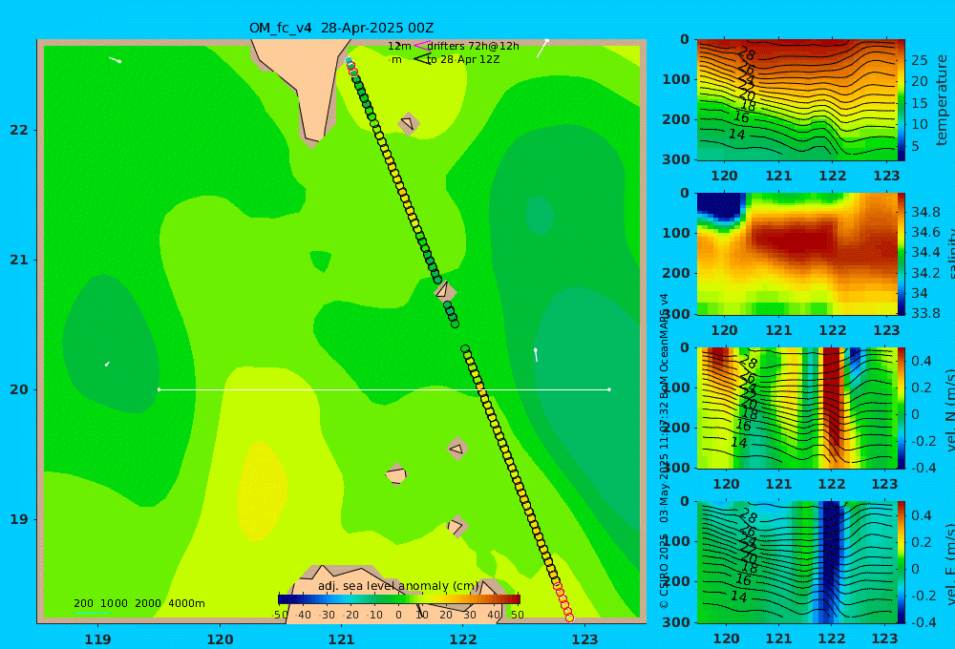The image size is (955, 649).
Task: Click the '25' tick on temperature color bar
Action: [x=920, y=60]
